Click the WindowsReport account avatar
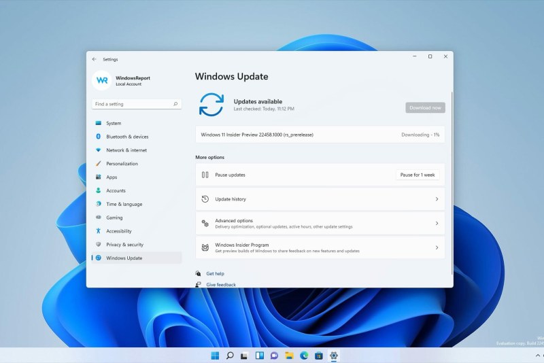Viewport: 544px width, 363px height. (102, 80)
